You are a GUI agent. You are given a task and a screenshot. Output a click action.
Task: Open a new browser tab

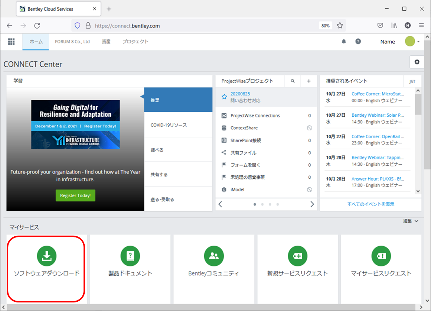coord(109,9)
